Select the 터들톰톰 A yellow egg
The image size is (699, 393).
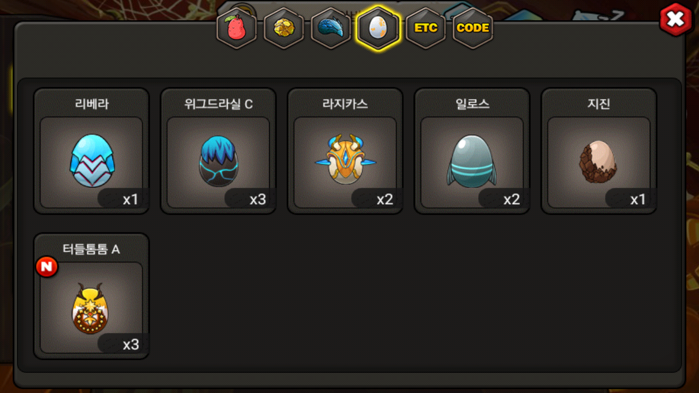91,307
